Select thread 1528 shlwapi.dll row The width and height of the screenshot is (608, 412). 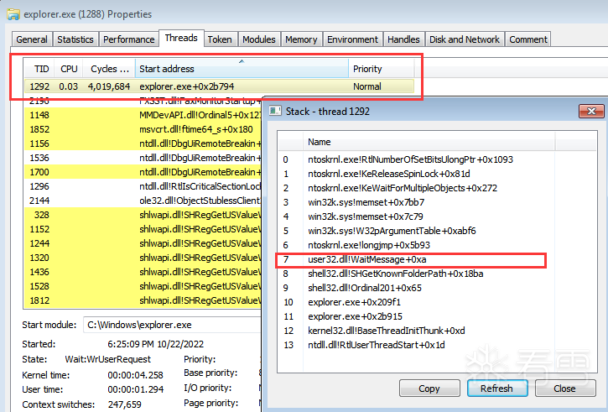tap(143, 286)
